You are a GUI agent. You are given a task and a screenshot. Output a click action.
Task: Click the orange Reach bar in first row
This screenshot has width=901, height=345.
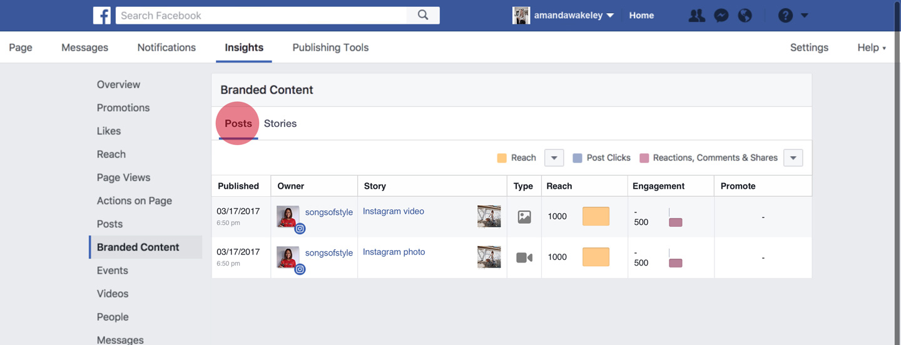[596, 217]
